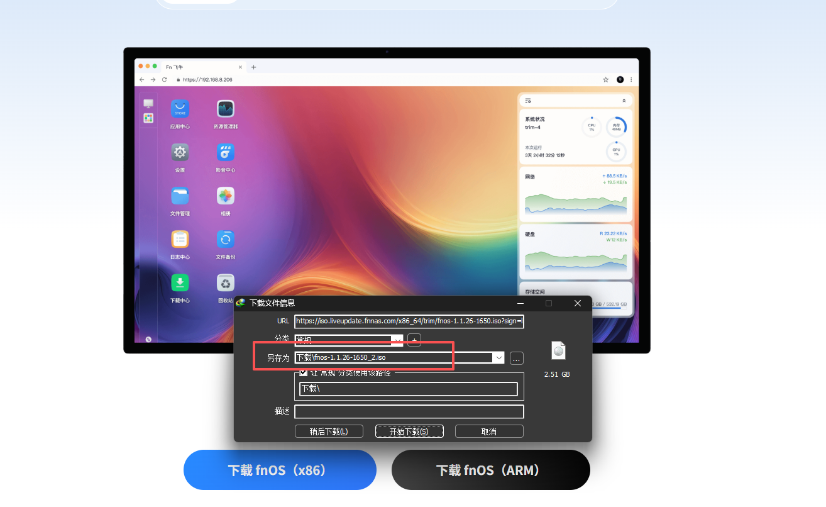Open 应用中心 app store icon in fnOS preview
This screenshot has width=826, height=507.
click(180, 109)
